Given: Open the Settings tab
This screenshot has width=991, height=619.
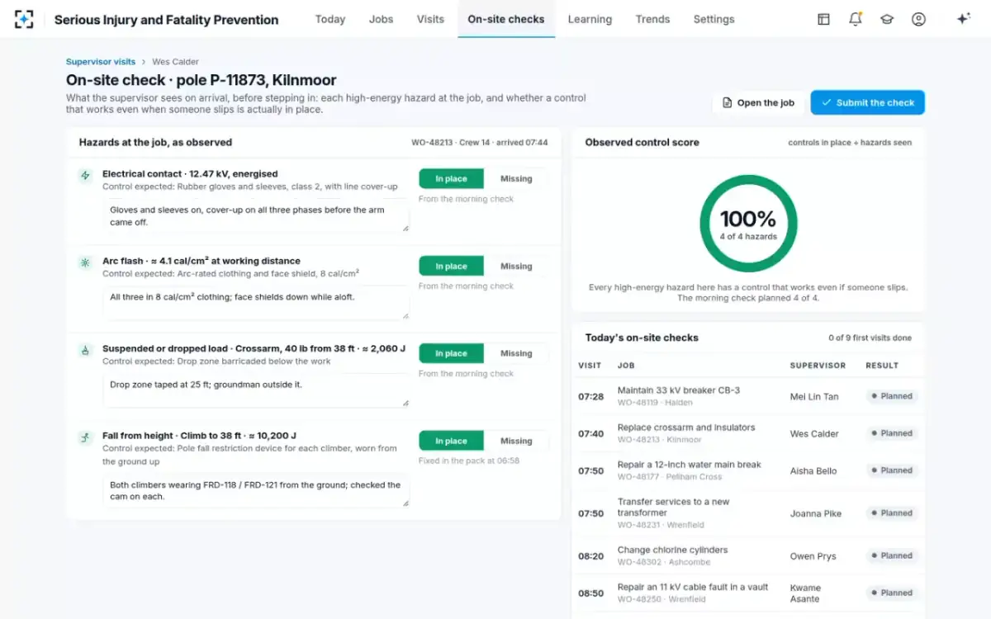Looking at the screenshot, I should (x=714, y=19).
